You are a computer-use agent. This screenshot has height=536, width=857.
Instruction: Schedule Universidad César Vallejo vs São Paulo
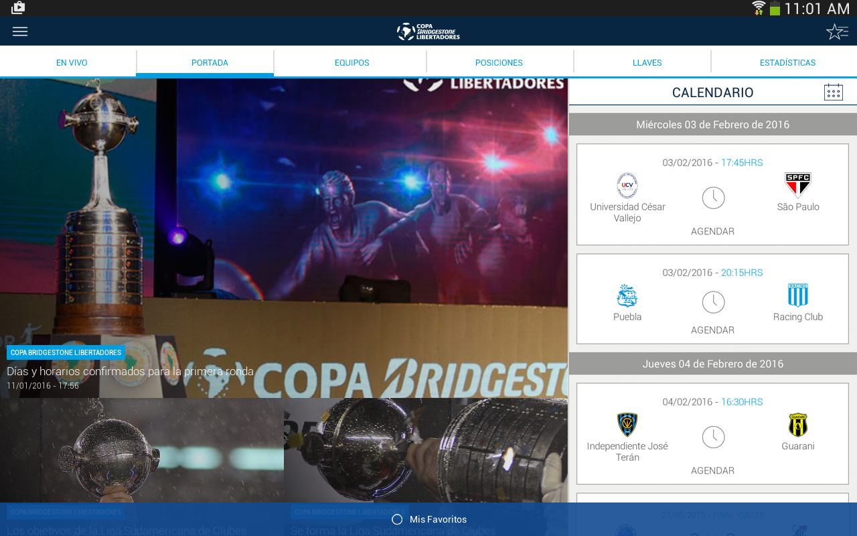(712, 231)
